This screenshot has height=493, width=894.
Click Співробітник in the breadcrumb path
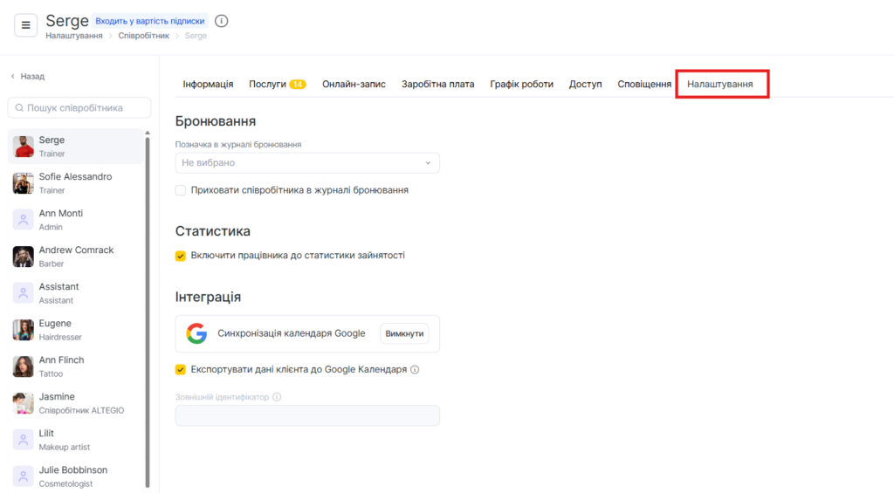tap(144, 36)
